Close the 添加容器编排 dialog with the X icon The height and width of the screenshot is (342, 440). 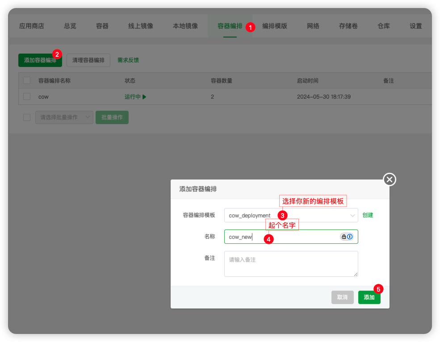[390, 179]
